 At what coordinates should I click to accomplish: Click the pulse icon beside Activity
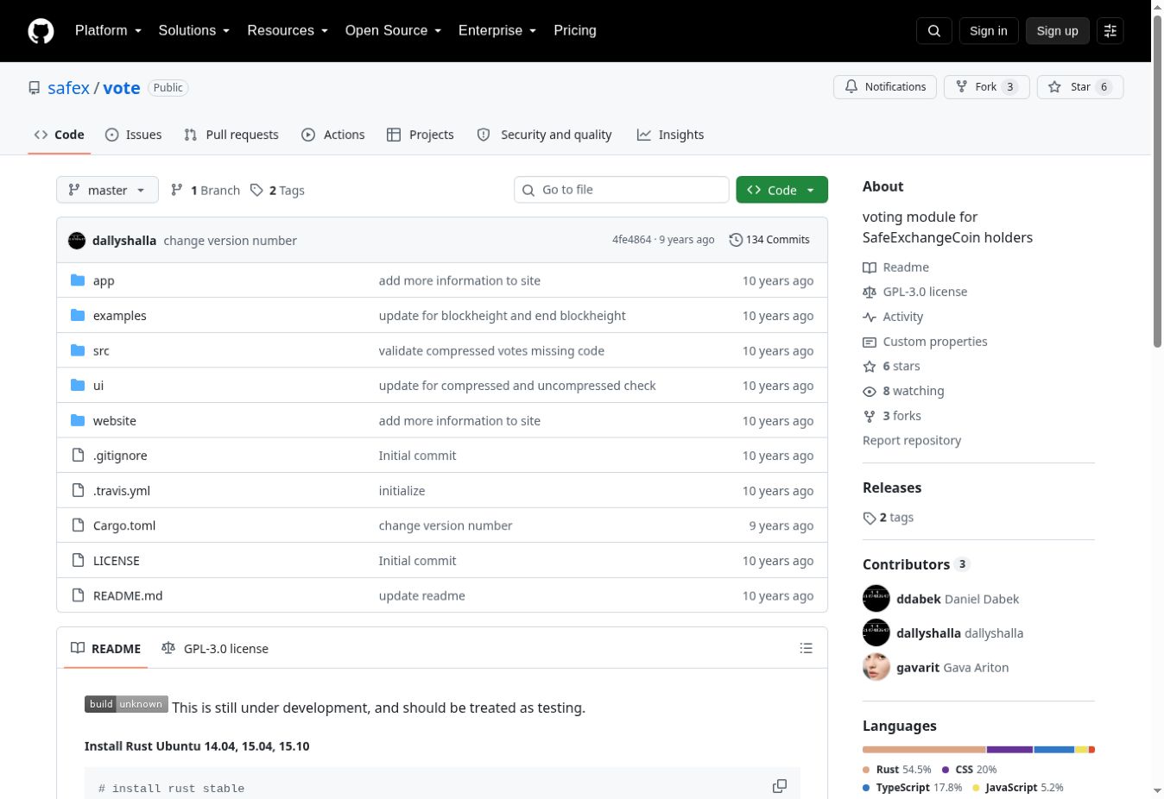click(870, 317)
